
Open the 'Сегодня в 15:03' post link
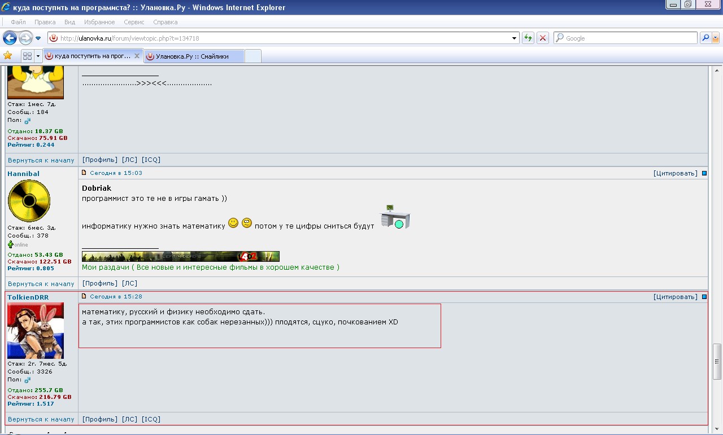116,173
